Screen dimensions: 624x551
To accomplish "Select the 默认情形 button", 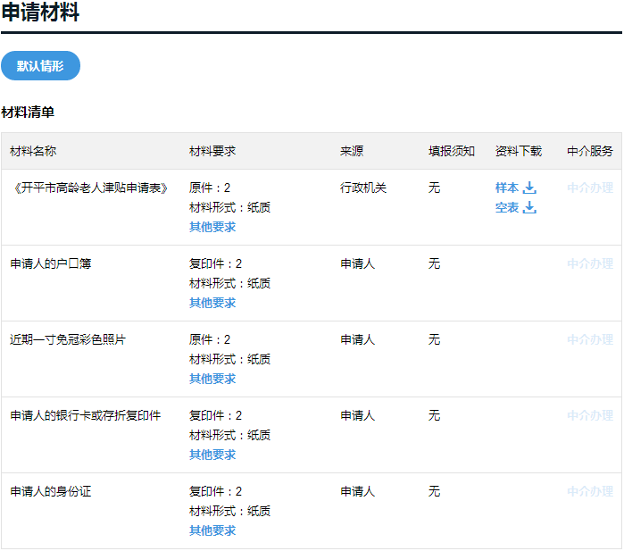I will pyautogui.click(x=40, y=66).
